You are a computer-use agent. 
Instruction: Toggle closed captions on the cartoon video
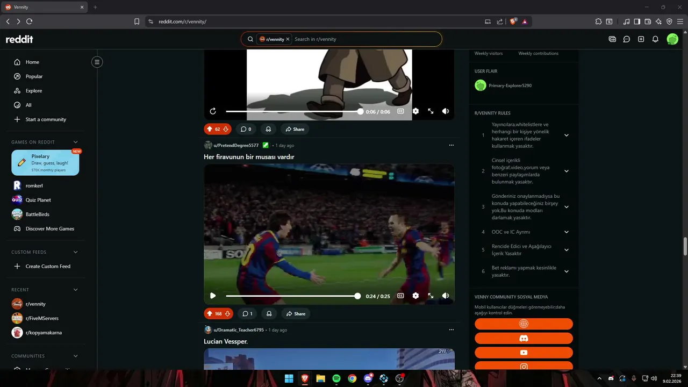tap(400, 111)
